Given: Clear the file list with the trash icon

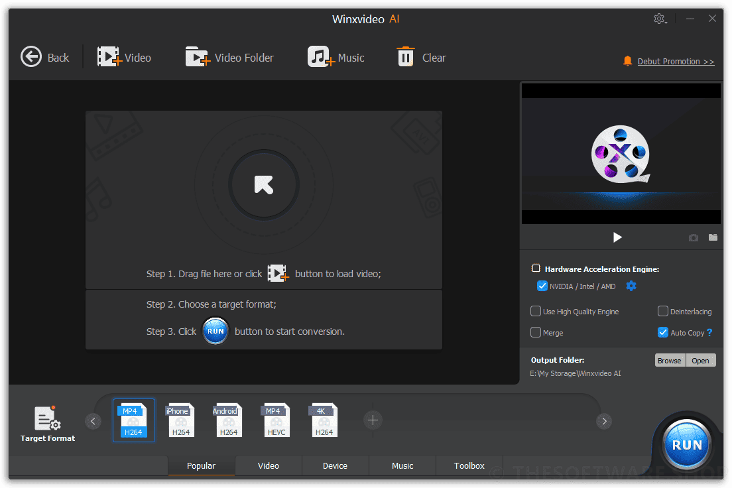Looking at the screenshot, I should [x=406, y=57].
